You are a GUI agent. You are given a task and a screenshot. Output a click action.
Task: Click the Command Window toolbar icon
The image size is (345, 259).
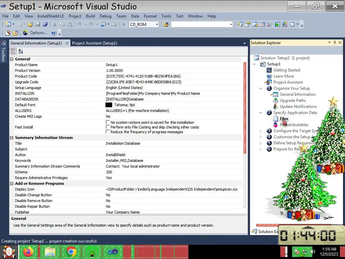(x=292, y=24)
